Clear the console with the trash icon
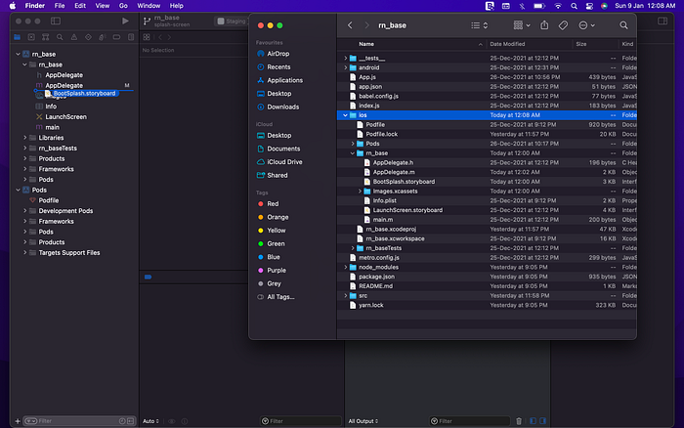 pyautogui.click(x=519, y=421)
